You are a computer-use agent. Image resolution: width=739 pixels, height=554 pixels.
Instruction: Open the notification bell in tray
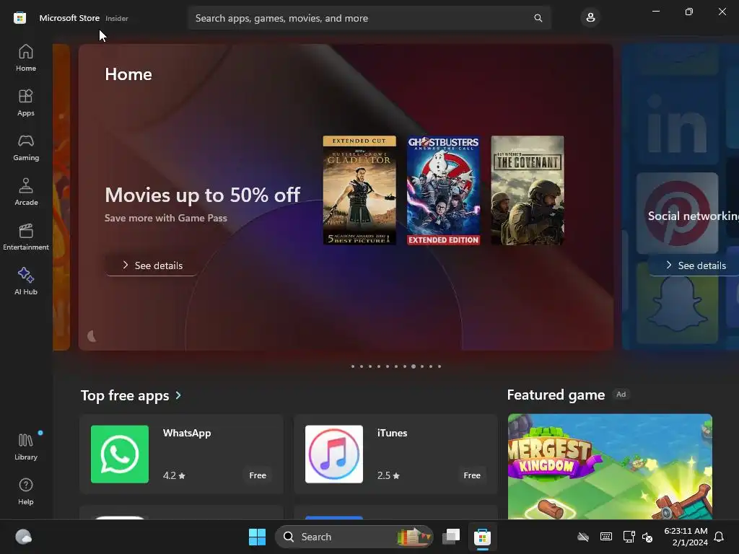719,537
